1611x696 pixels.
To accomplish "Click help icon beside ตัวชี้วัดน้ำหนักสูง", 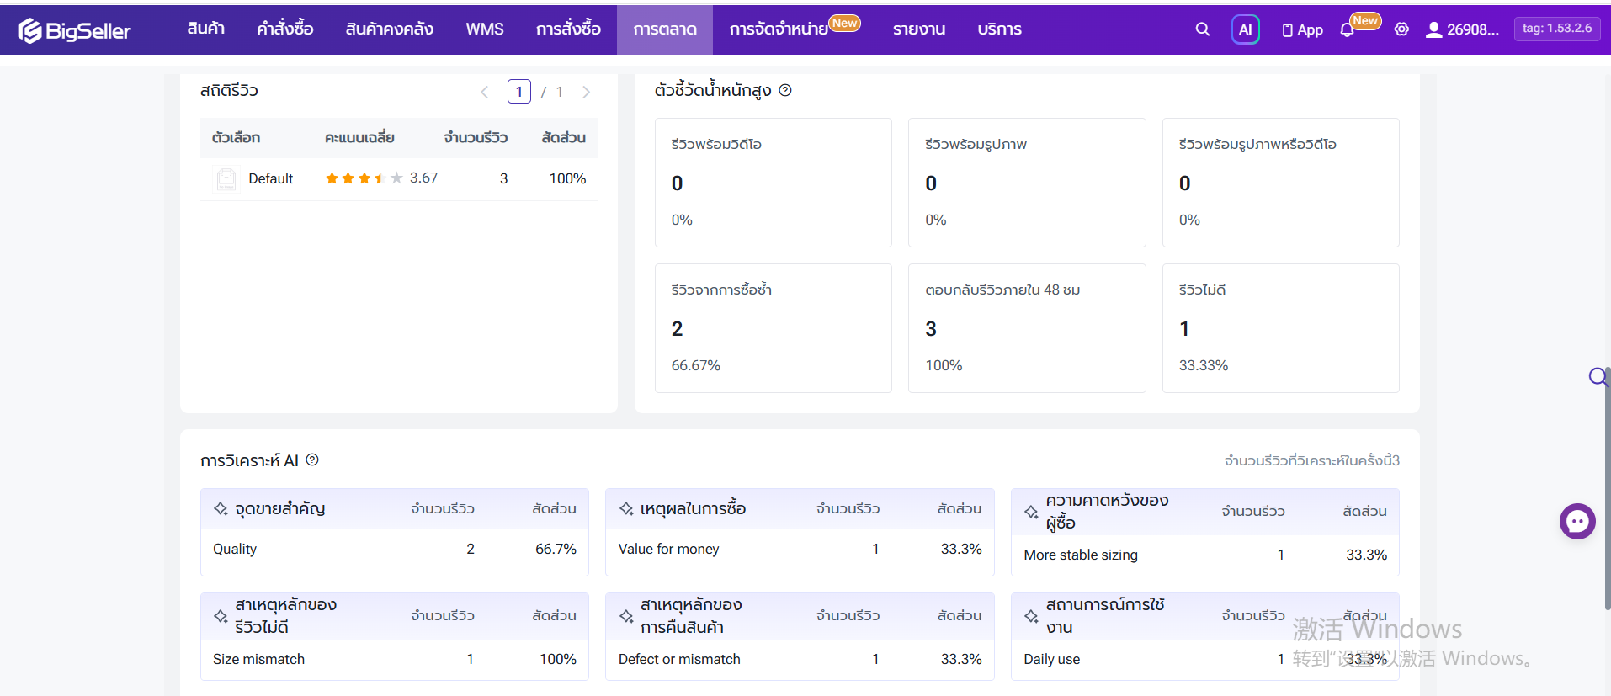I will tap(785, 90).
